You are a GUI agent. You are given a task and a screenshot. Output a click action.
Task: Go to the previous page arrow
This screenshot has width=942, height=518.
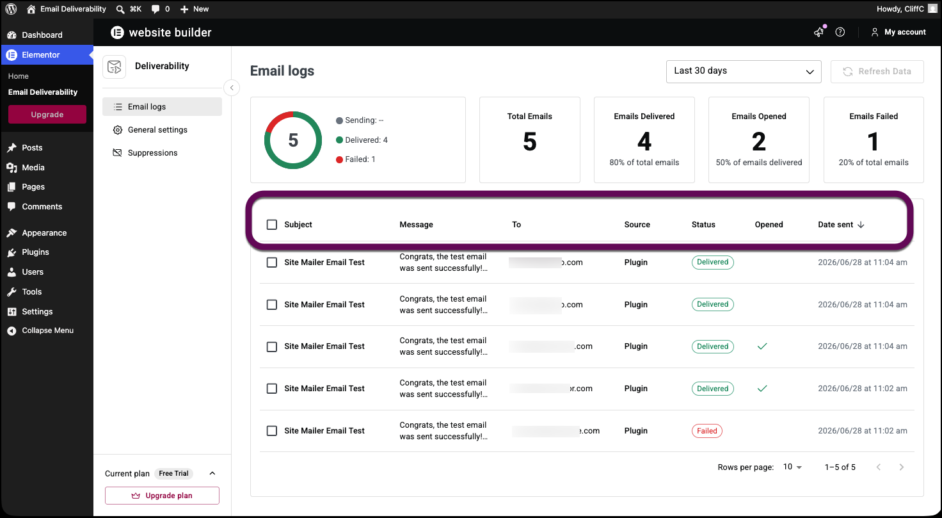879,467
